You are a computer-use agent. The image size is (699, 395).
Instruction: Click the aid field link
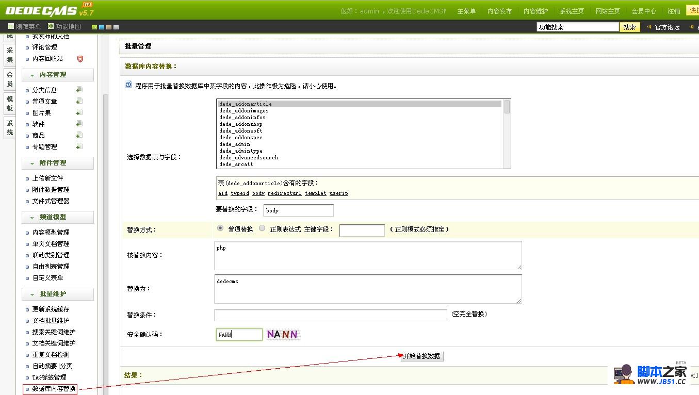223,193
